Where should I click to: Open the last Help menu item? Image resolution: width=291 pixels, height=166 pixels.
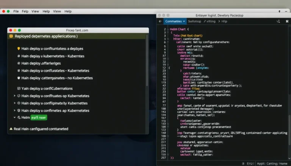click(x=68, y=11)
